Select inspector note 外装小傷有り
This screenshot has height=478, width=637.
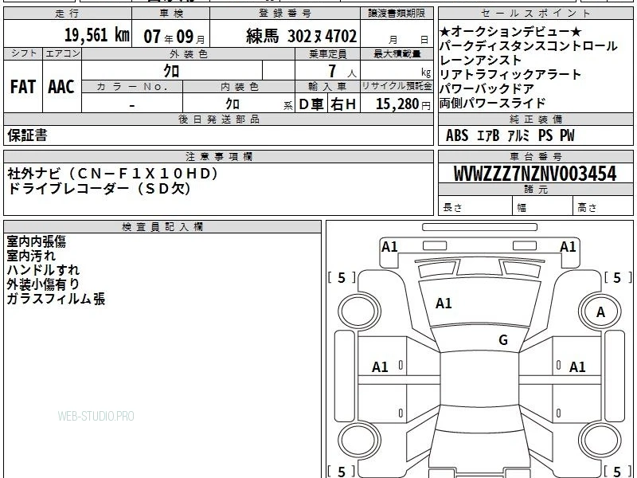point(43,284)
